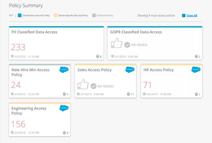
Task: Click Salesforce logo on HR Access Policy card
Action: (196, 70)
